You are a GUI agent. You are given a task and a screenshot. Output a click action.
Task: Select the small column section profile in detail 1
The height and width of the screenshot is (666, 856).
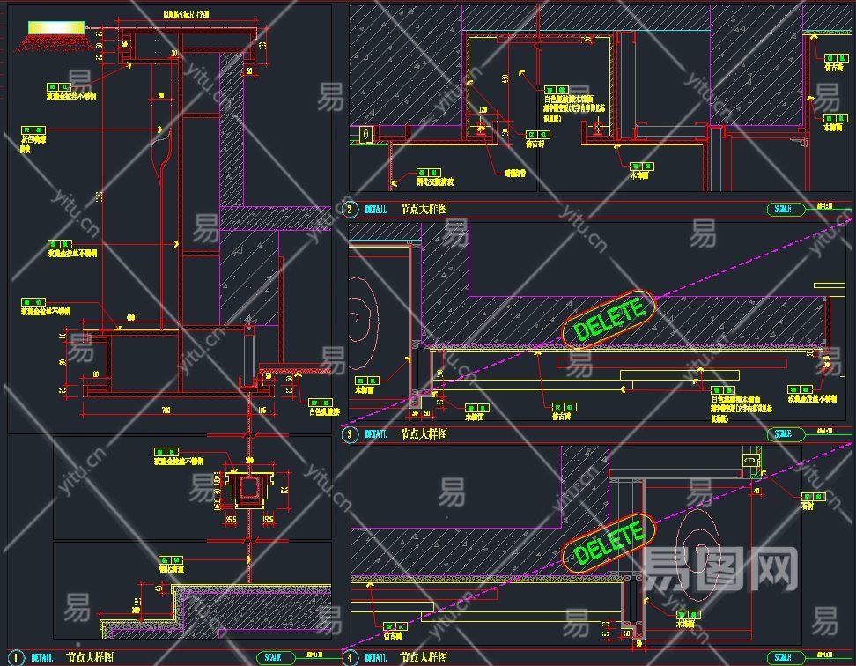[x=249, y=490]
